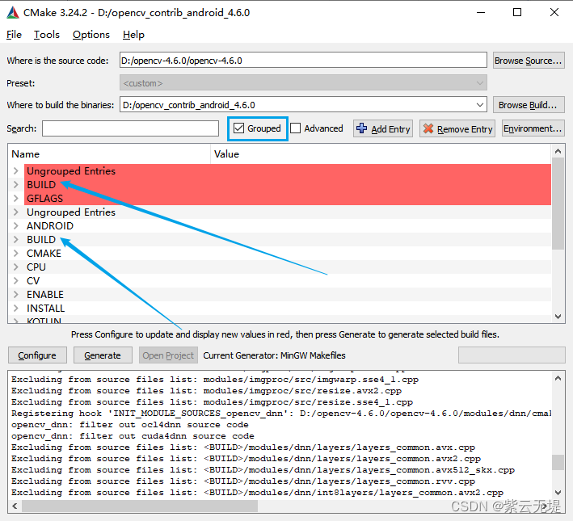
Task: Minimize the CMake window
Action: click(481, 12)
